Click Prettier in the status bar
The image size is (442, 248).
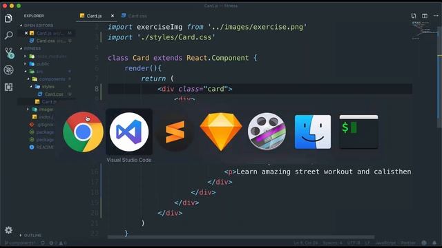(x=408, y=242)
